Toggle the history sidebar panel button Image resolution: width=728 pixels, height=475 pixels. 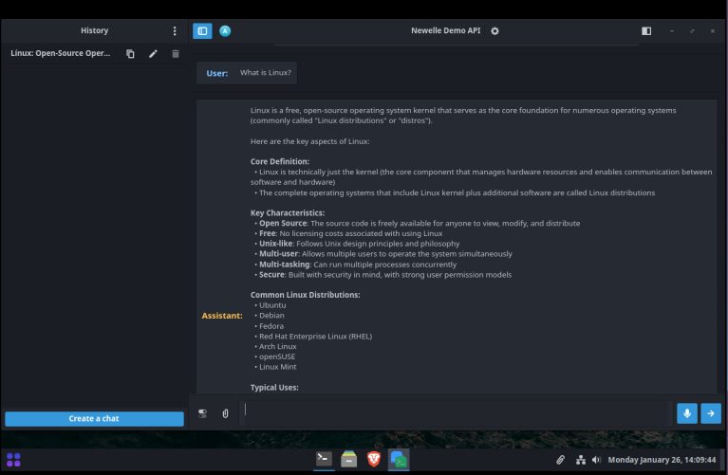202,31
